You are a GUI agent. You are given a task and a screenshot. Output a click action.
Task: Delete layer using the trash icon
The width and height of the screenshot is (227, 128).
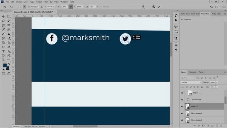221,126
